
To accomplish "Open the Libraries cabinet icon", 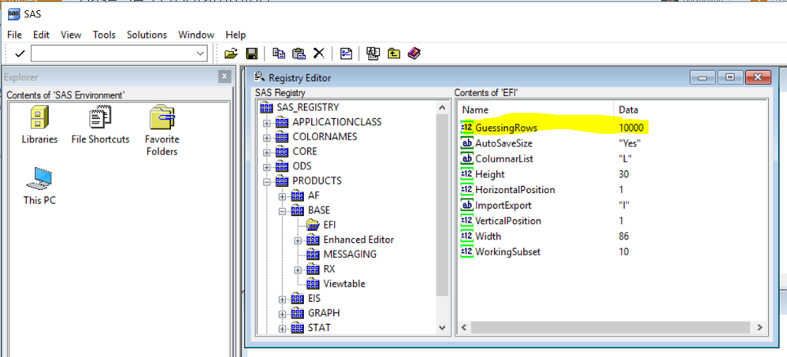I will coord(39,125).
